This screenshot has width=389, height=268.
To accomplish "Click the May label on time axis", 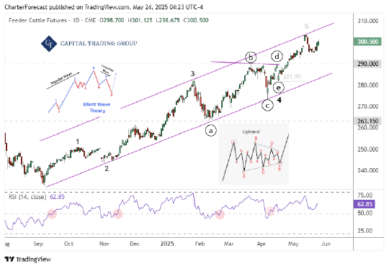I will pyautogui.click(x=293, y=244).
